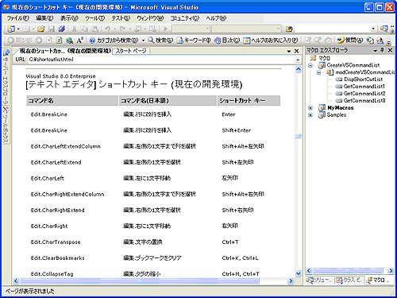
Task: Click the ツールボックス side tab
Action: point(6,125)
